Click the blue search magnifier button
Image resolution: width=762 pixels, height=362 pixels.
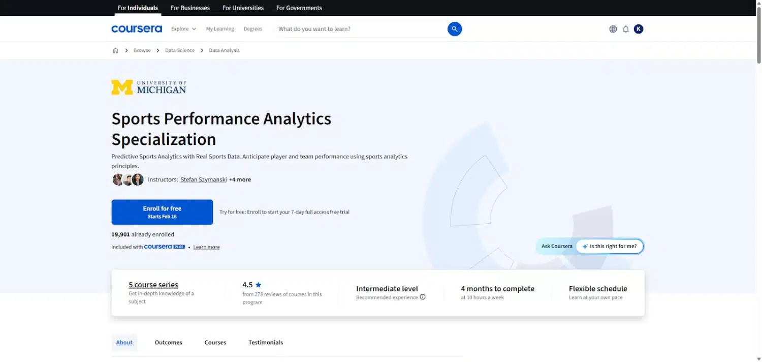(455, 29)
